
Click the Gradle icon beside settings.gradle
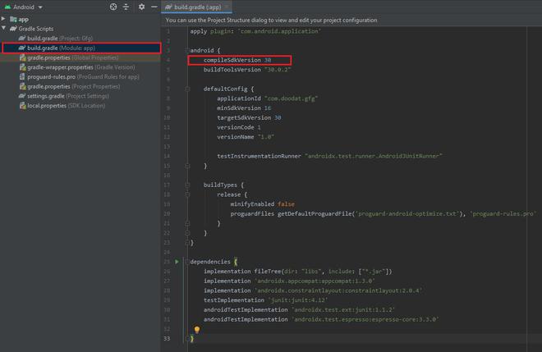click(22, 96)
